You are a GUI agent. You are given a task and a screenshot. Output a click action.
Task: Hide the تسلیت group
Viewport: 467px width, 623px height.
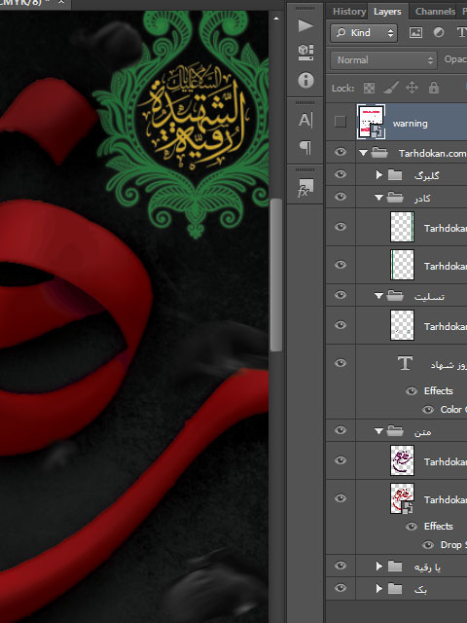(341, 295)
